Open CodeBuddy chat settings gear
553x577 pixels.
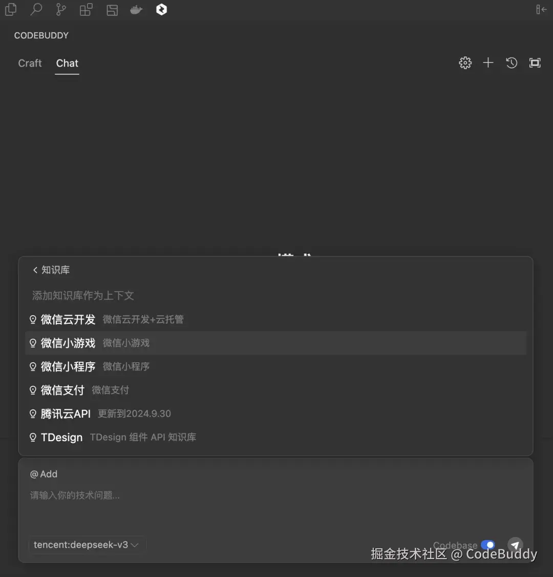point(465,63)
